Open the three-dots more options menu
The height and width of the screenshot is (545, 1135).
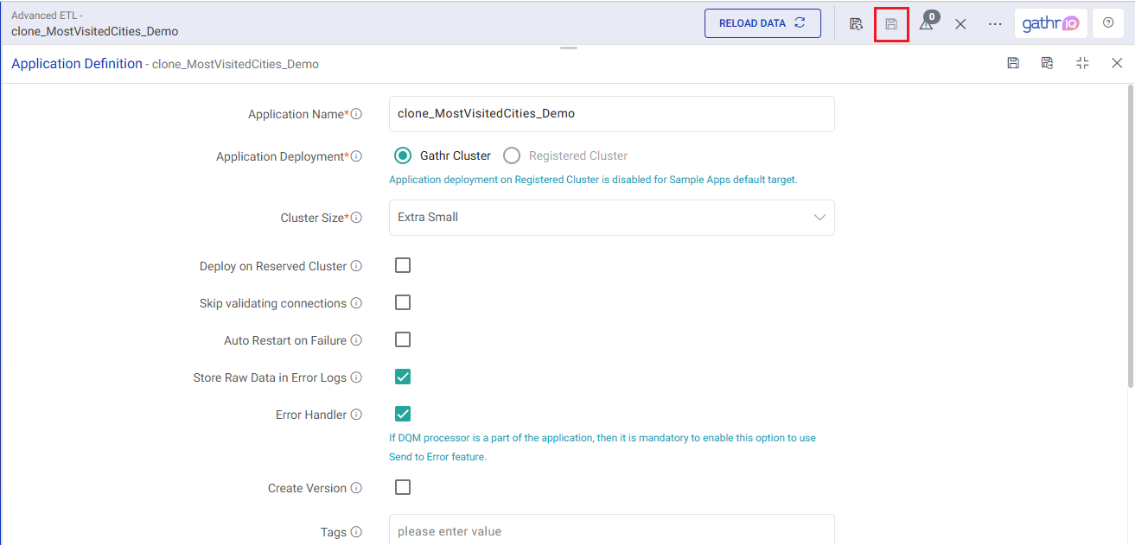[995, 24]
